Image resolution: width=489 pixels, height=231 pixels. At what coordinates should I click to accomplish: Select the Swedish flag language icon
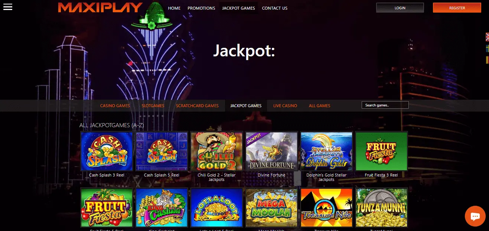click(487, 48)
